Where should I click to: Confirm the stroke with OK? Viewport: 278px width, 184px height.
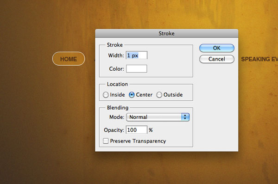click(217, 48)
